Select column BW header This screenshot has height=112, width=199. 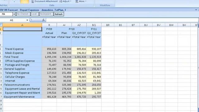pos(171,25)
